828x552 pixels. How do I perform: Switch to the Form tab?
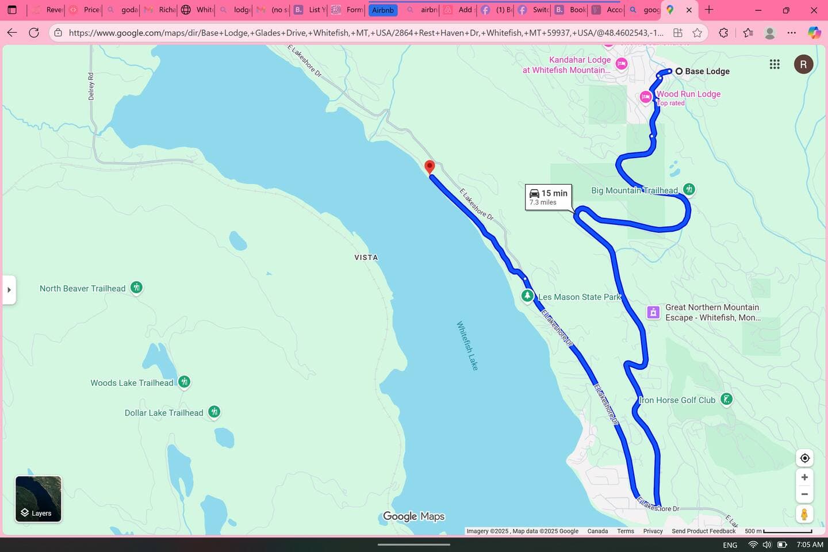(347, 10)
